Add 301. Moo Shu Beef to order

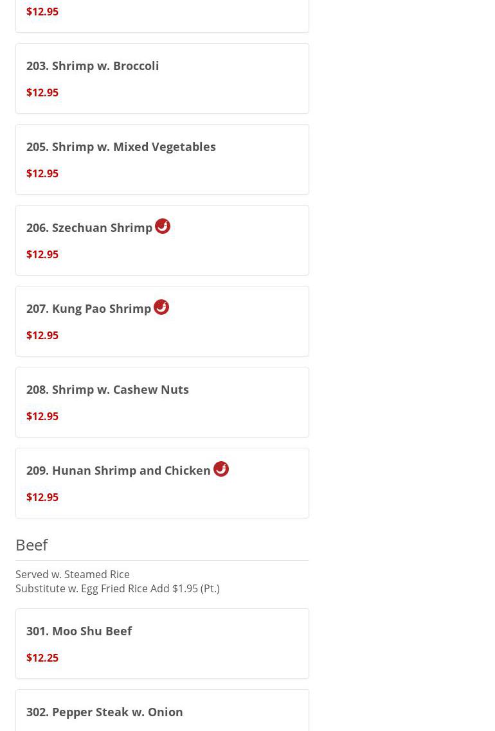pos(79,631)
